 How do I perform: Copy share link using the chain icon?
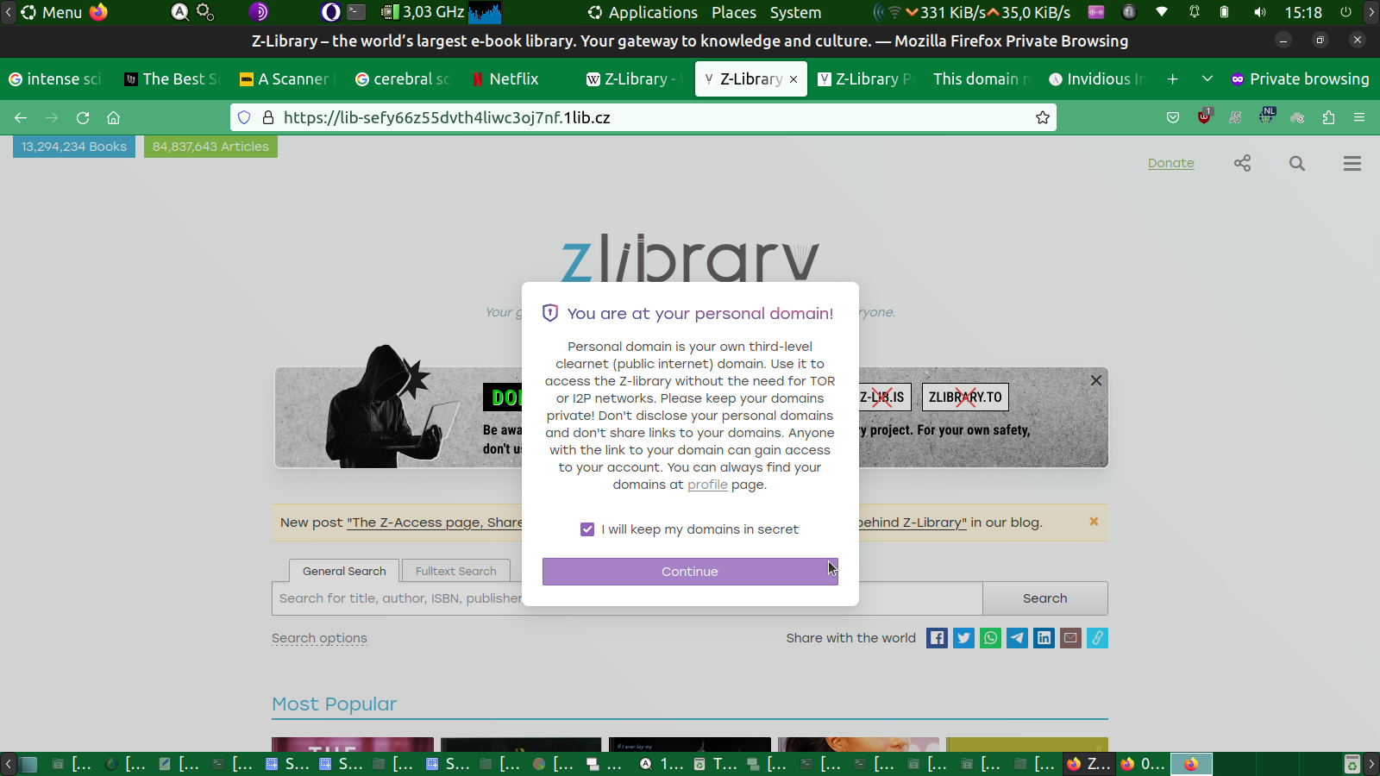tap(1097, 638)
